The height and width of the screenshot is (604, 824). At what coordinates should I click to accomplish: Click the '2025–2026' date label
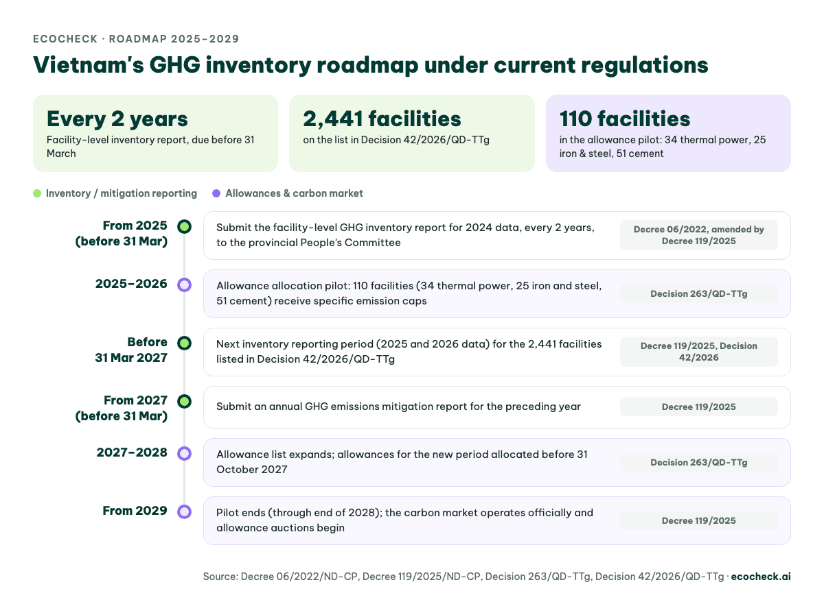point(132,284)
